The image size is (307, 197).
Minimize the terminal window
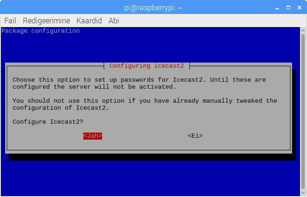[x=277, y=8]
